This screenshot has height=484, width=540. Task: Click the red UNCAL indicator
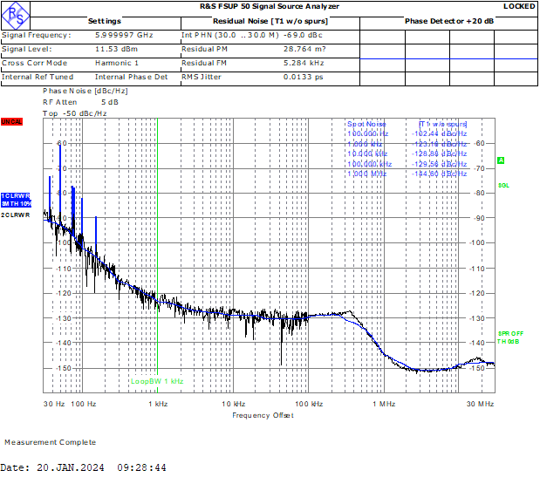(x=11, y=121)
